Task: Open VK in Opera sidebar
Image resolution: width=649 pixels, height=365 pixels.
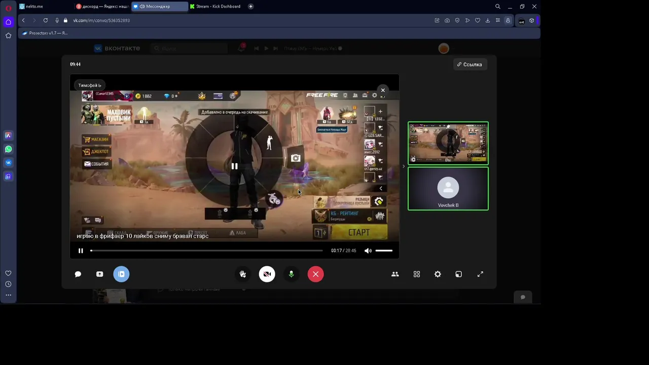Action: 8,163
